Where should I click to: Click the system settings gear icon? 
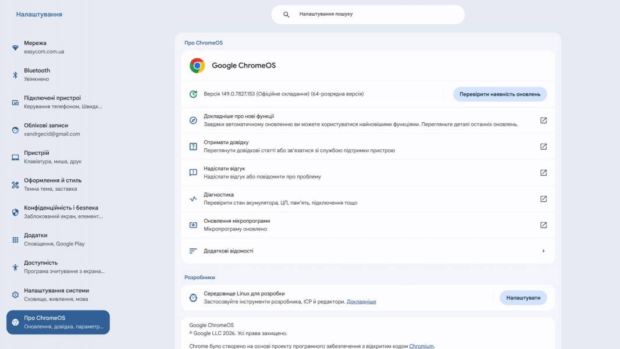15,295
